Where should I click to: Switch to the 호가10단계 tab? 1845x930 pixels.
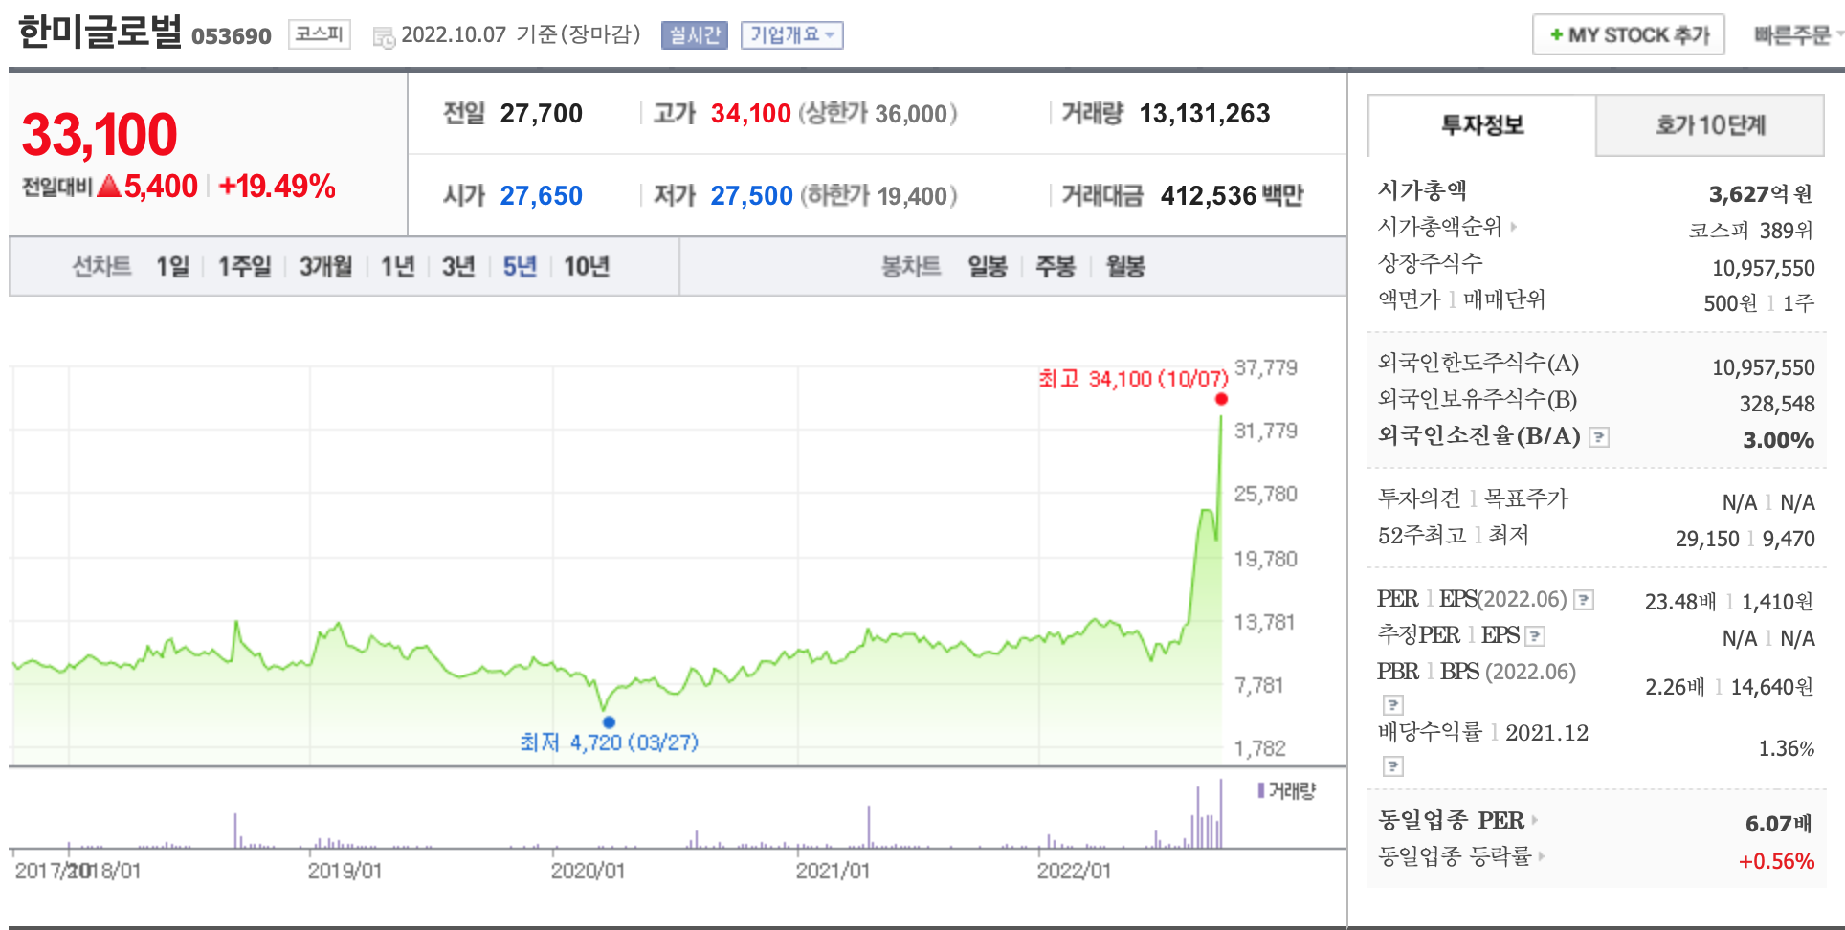click(1710, 125)
